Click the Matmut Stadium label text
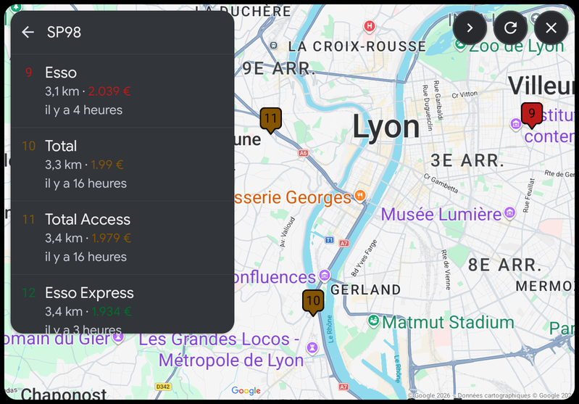The width and height of the screenshot is (579, 404). coord(448,322)
